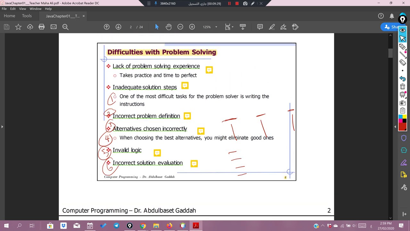
Task: Open comment next to 'Inadequate solution steps'
Action: click(185, 86)
